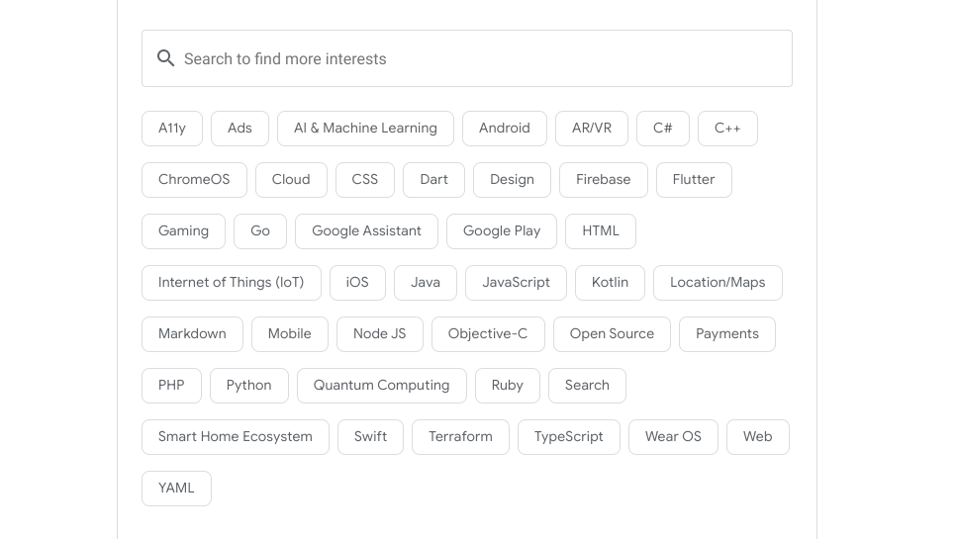The width and height of the screenshot is (958, 539).
Task: Choose the C++ interest chip
Action: tap(727, 129)
